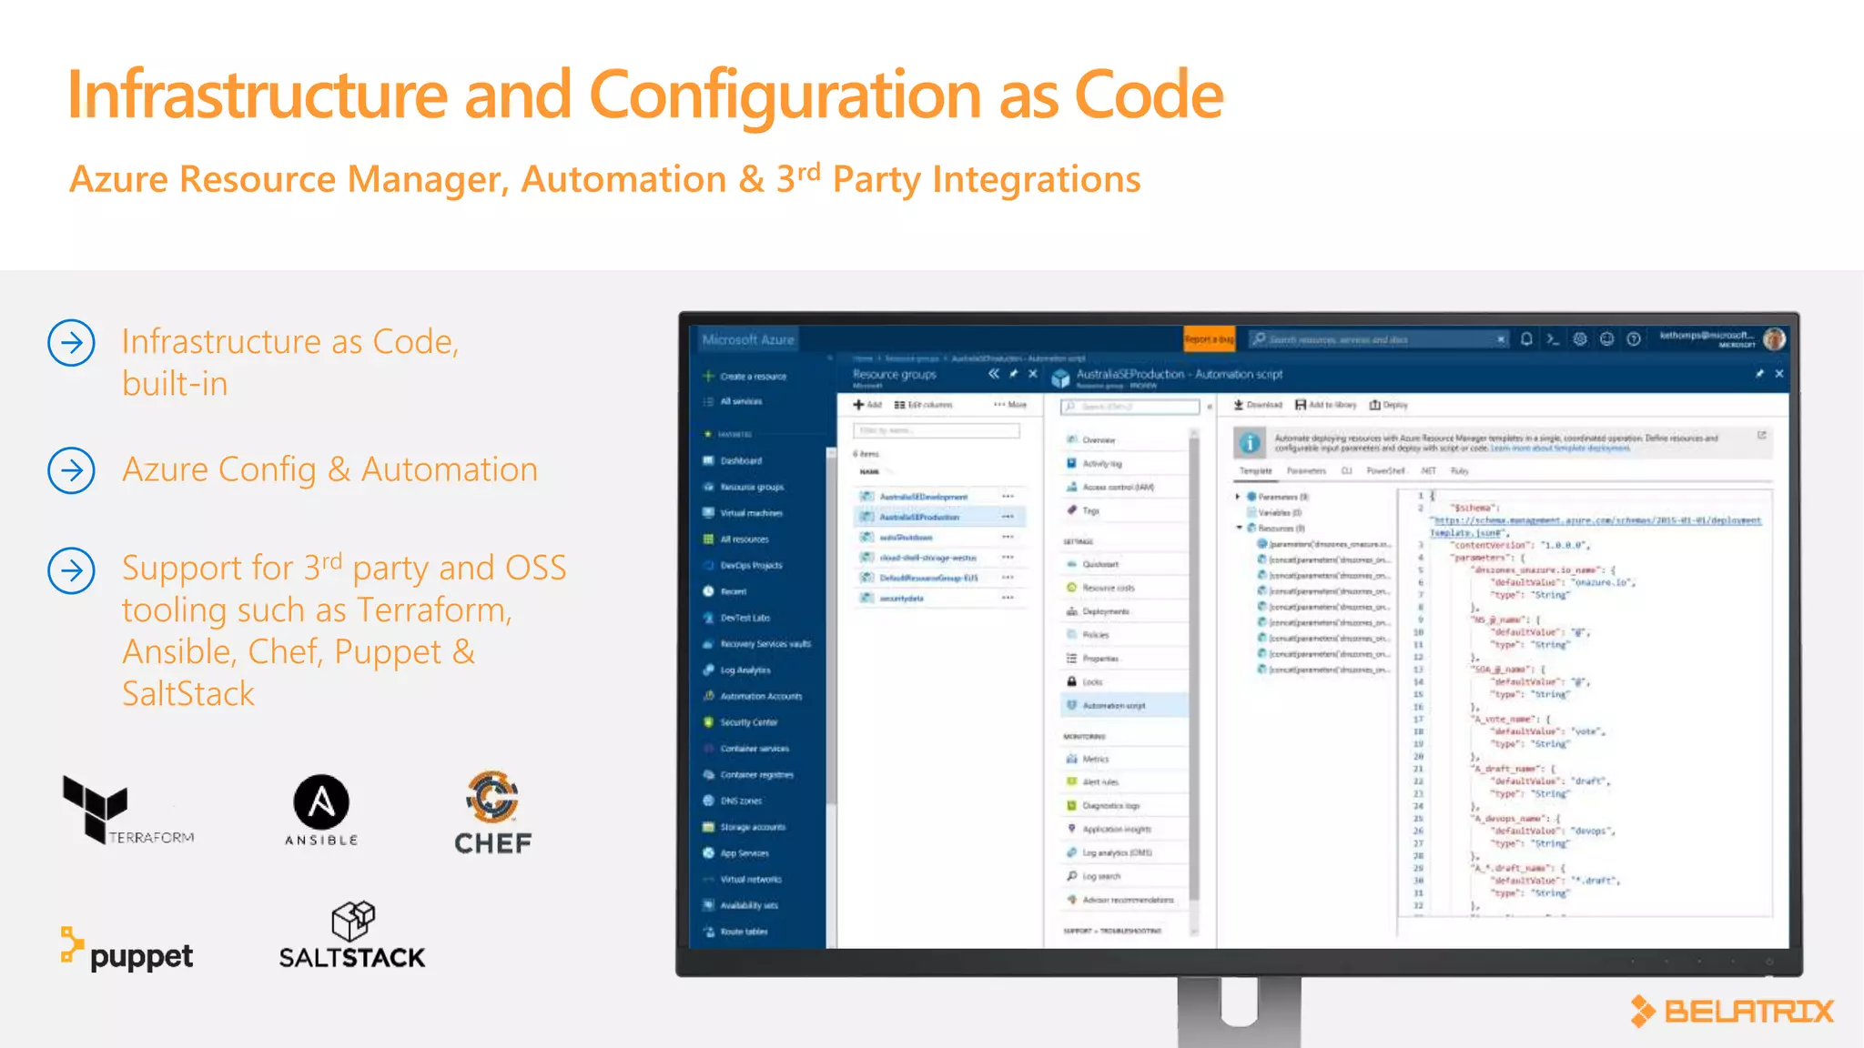Open the AustraliaSEDevelopment resource group
This screenshot has width=1864, height=1048.
tap(924, 497)
